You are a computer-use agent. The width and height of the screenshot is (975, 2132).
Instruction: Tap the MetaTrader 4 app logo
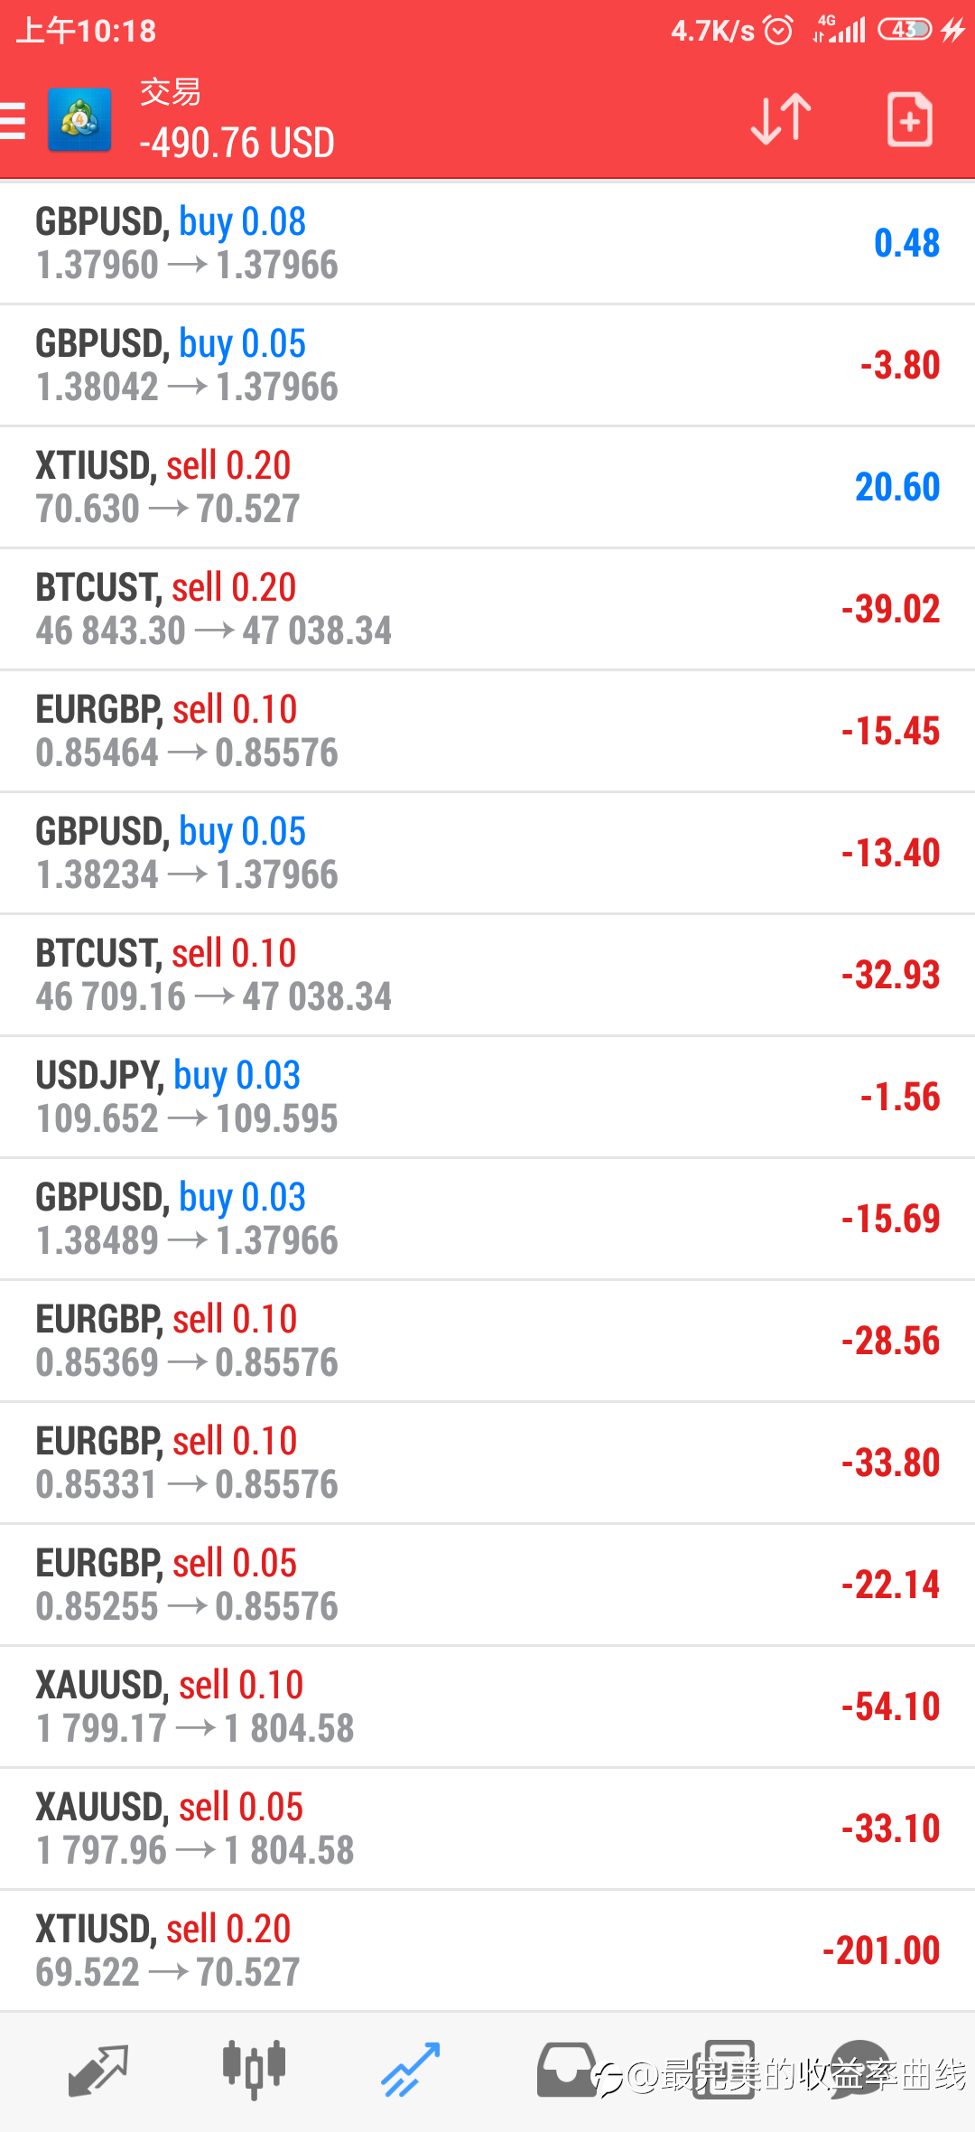(x=79, y=120)
